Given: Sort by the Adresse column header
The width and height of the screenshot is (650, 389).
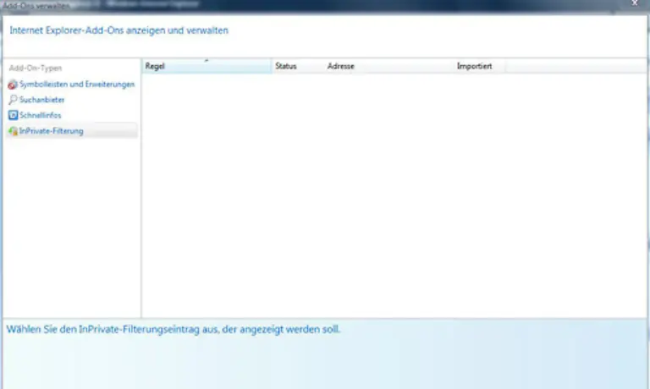Looking at the screenshot, I should pos(388,66).
